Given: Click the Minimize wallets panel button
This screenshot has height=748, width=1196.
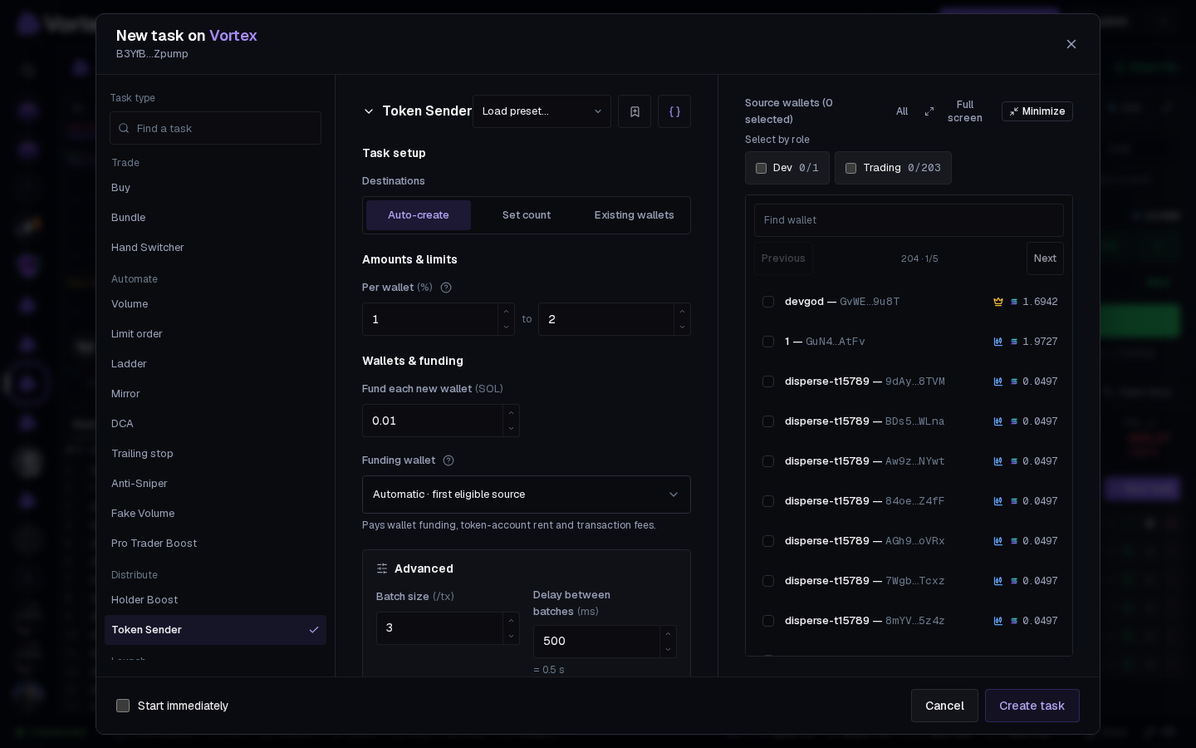Looking at the screenshot, I should (1037, 111).
